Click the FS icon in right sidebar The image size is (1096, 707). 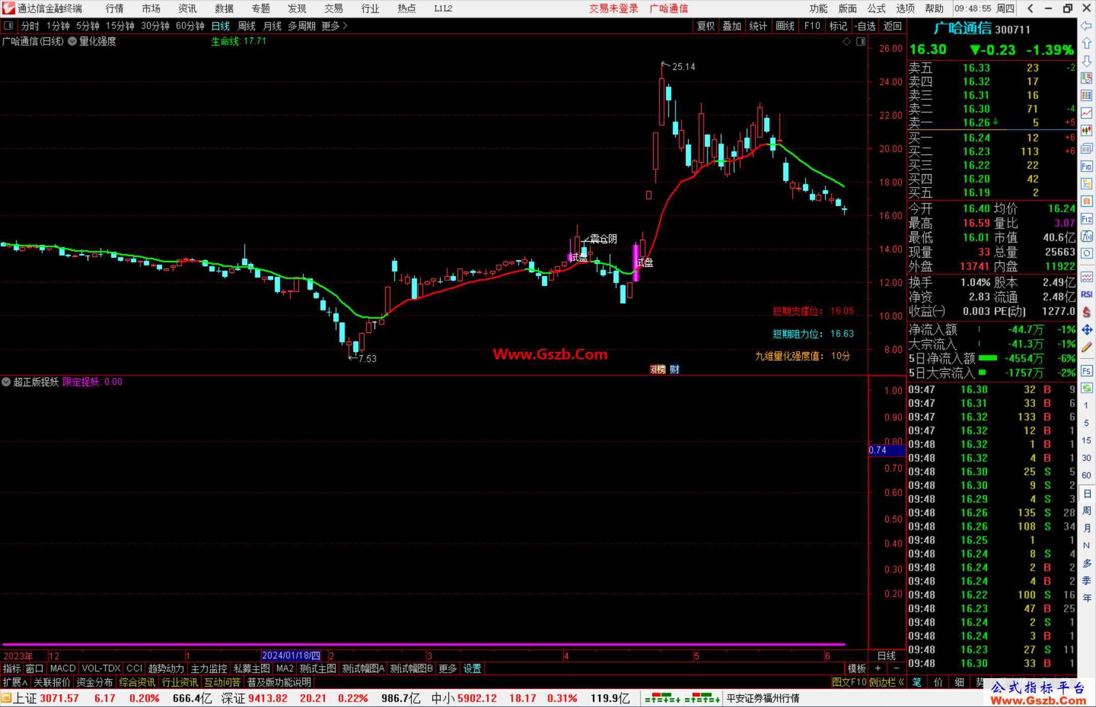click(x=1086, y=371)
